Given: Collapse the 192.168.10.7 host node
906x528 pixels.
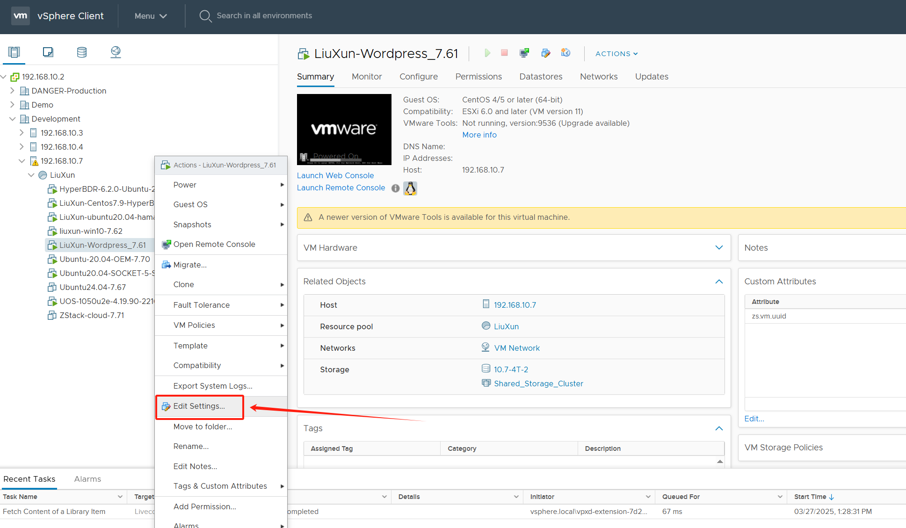Looking at the screenshot, I should [22, 161].
